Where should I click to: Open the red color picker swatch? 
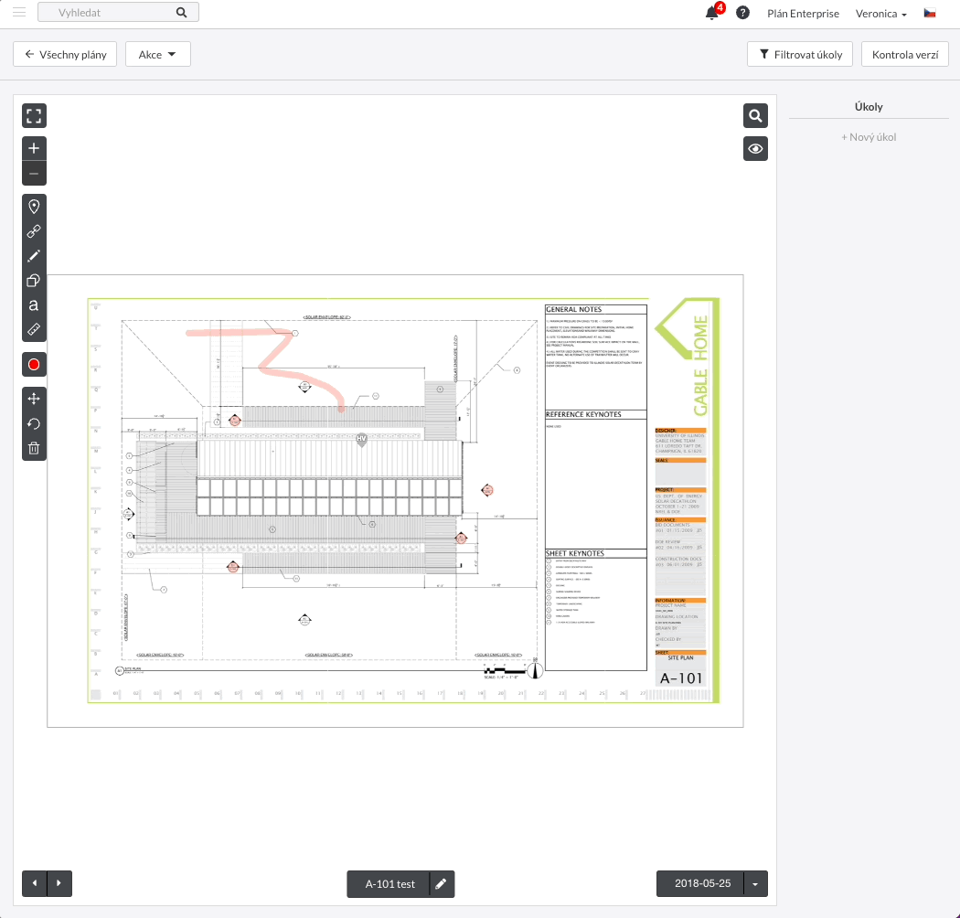pyautogui.click(x=34, y=365)
